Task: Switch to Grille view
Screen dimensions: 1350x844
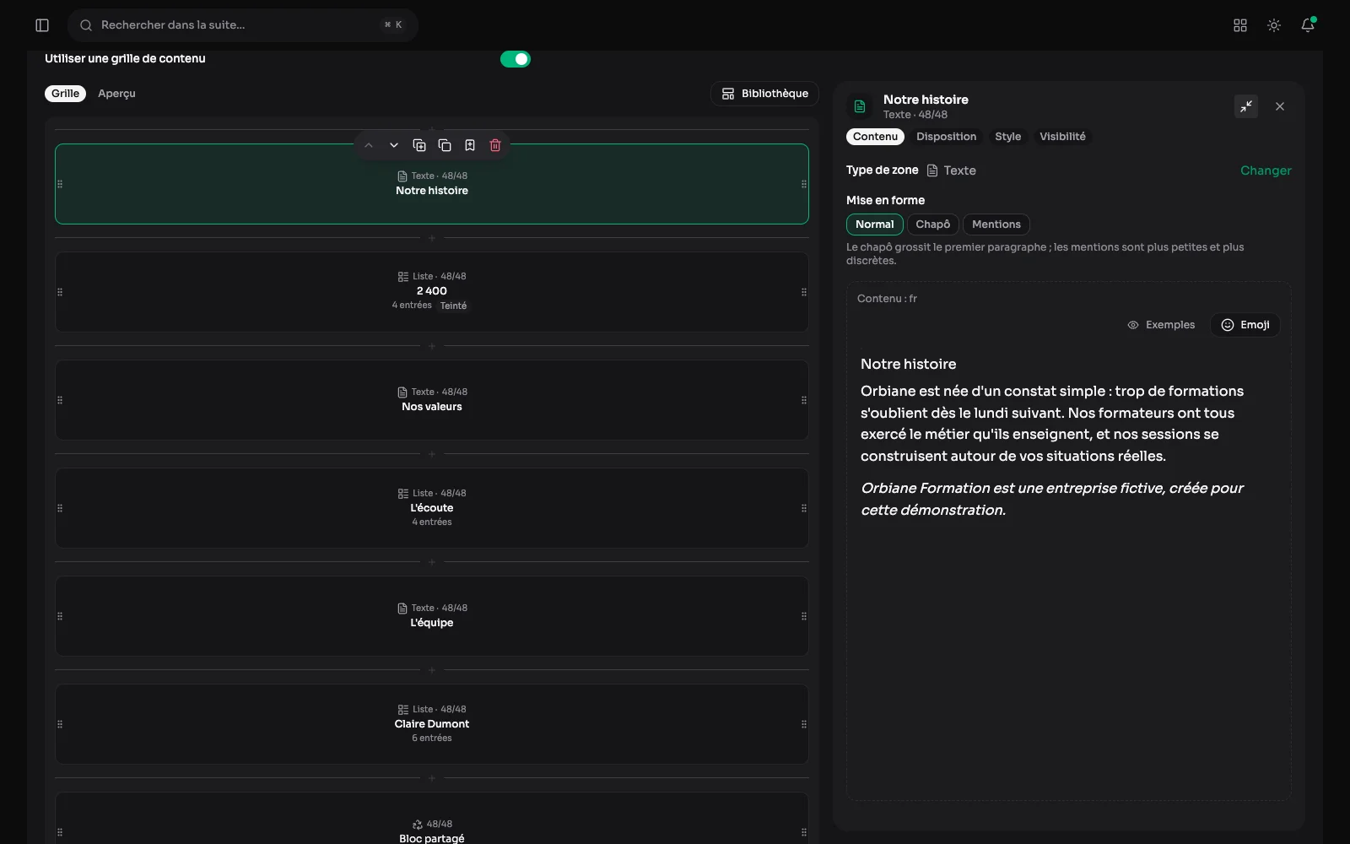Action: (65, 94)
